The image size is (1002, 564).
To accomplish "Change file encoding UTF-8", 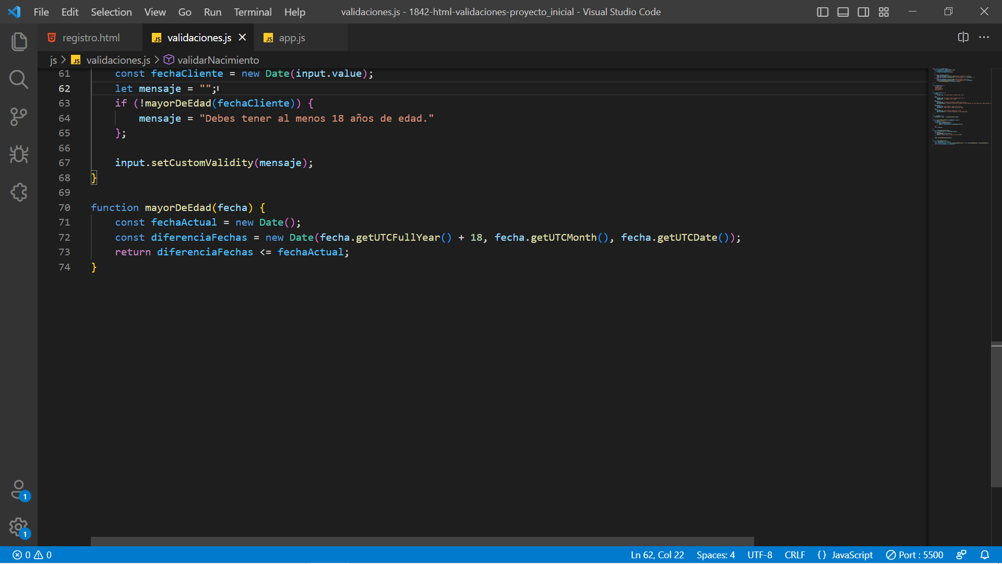I will pyautogui.click(x=759, y=555).
